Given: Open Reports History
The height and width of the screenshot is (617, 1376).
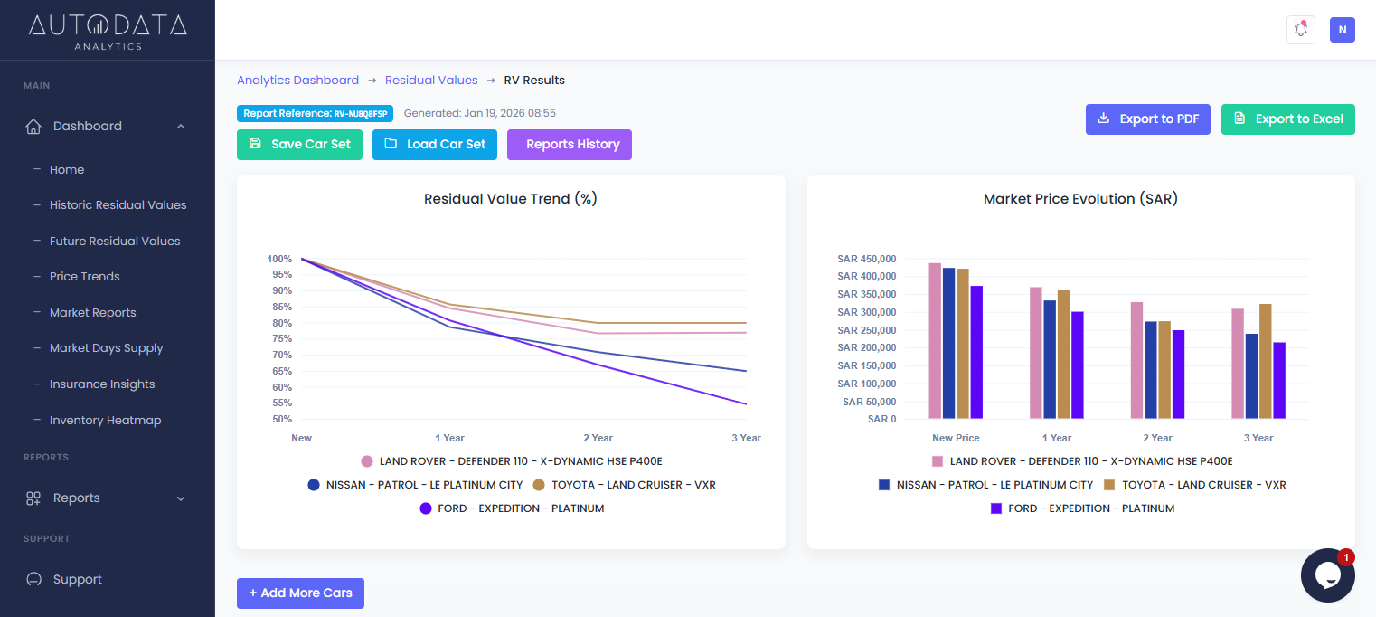Looking at the screenshot, I should (569, 145).
